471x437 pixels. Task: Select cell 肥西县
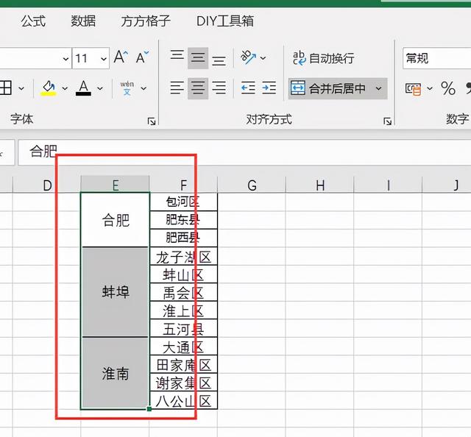pos(183,238)
